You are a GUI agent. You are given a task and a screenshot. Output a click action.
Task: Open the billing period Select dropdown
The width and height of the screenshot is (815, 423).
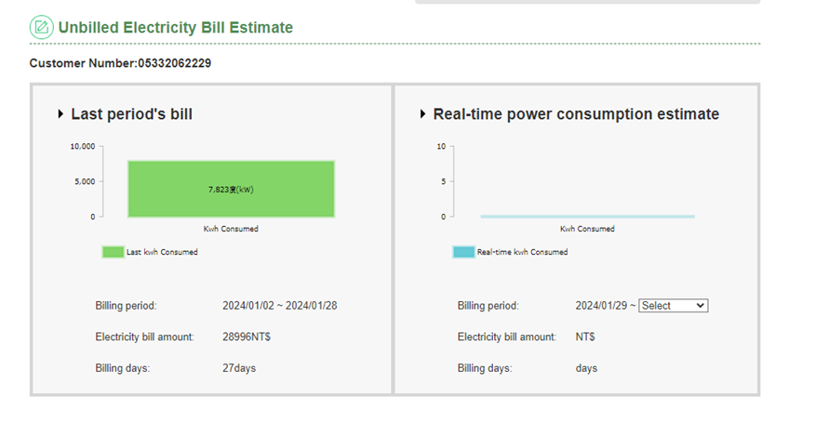pos(673,306)
